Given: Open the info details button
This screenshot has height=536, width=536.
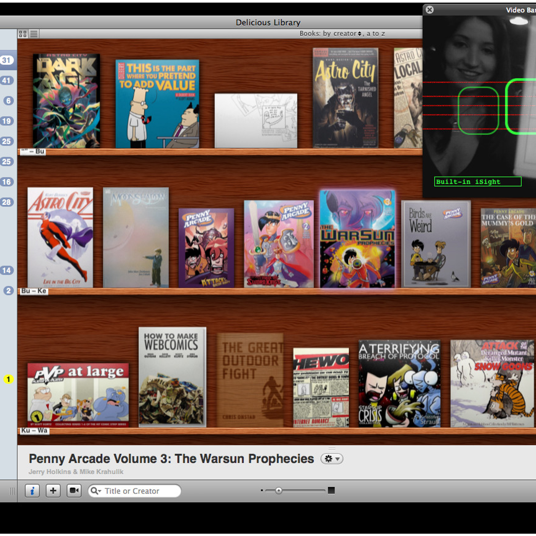Looking at the screenshot, I should [32, 491].
